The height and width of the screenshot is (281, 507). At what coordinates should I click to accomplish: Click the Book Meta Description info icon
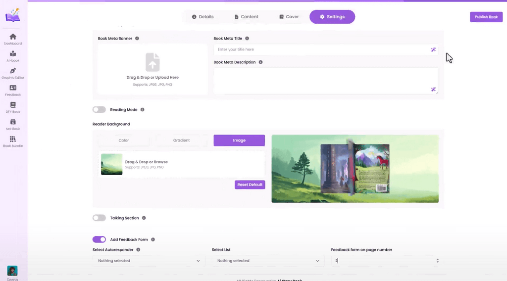coord(260,62)
